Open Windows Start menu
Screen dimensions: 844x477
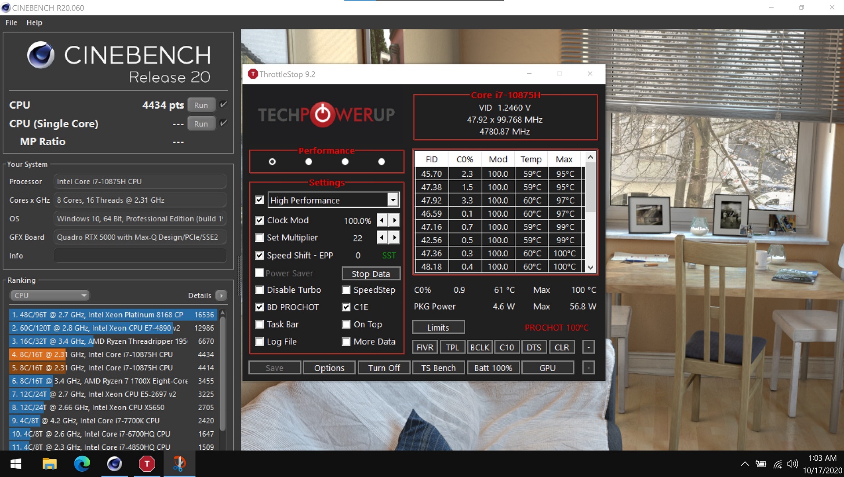coord(16,464)
